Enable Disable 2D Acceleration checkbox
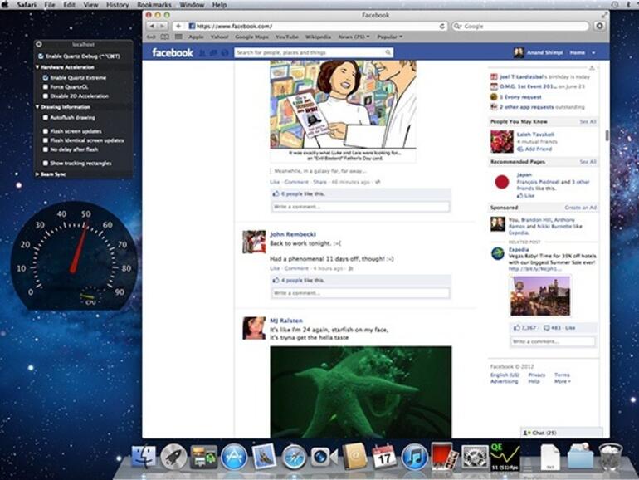Image resolution: width=639 pixels, height=480 pixels. [46, 96]
